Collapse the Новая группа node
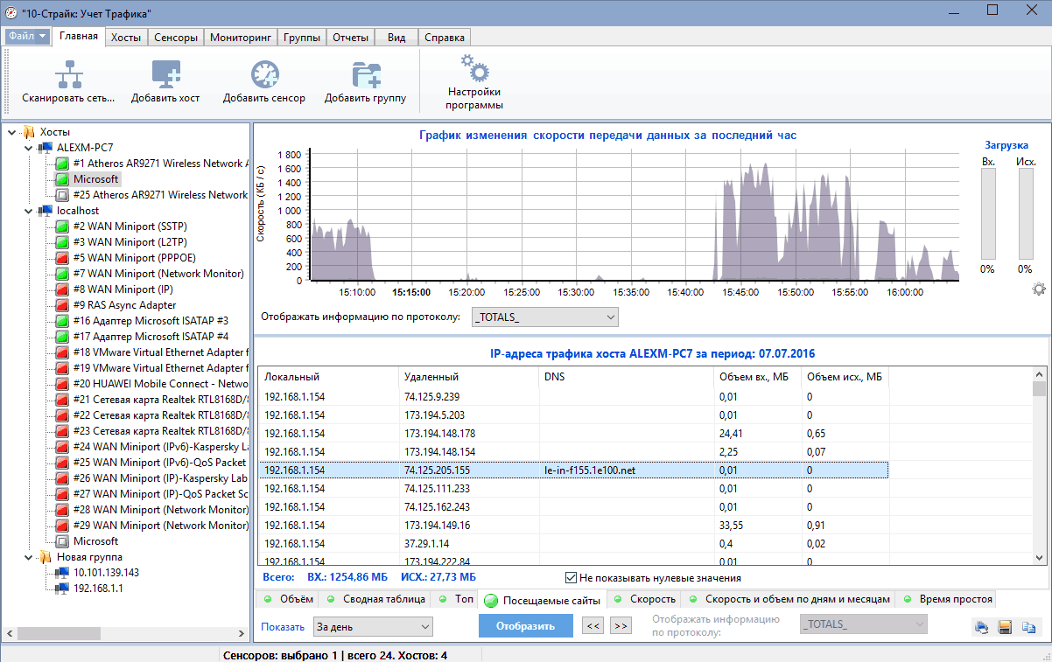This screenshot has height=662, width=1052. [28, 557]
